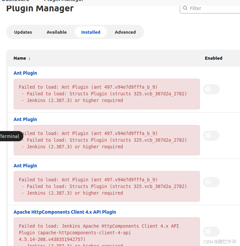Image resolution: width=240 pixels, height=246 pixels.
Task: Click '4.5.14-208.v438351942757)' version text
Action: tap(52, 239)
